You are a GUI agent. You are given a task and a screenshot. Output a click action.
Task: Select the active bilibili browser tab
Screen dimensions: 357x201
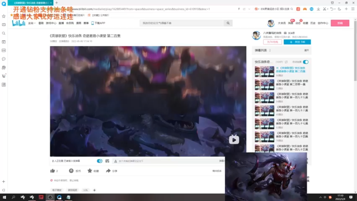click(30, 3)
